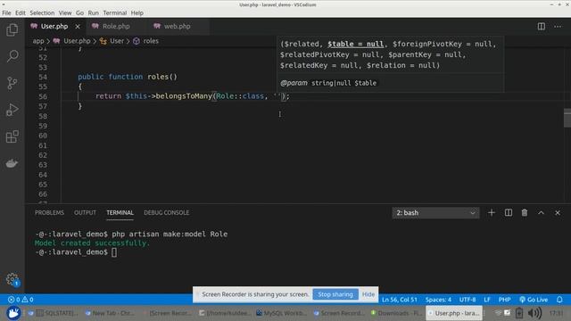The width and height of the screenshot is (571, 321).
Task: Open the Explorer view in activity bar
Action: tap(12, 29)
